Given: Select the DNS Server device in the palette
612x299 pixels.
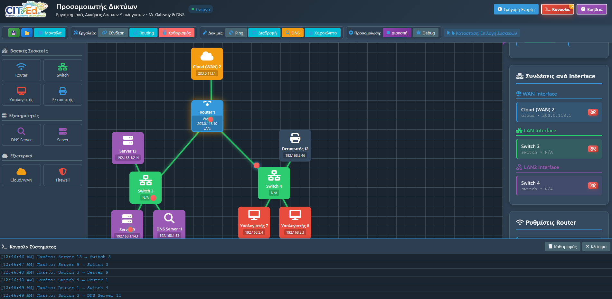Looking at the screenshot, I should 21,135.
